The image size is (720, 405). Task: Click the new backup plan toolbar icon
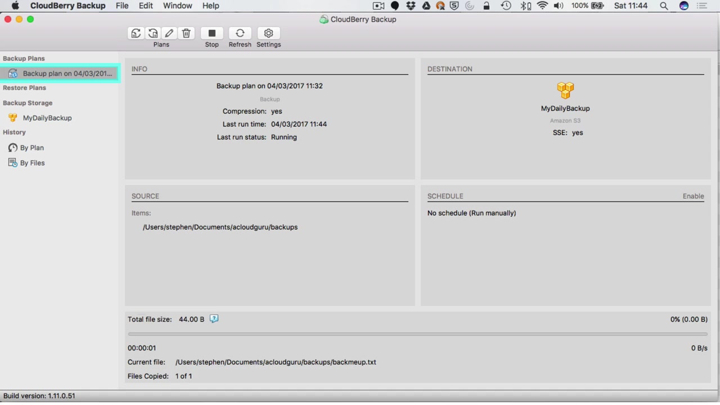click(136, 33)
